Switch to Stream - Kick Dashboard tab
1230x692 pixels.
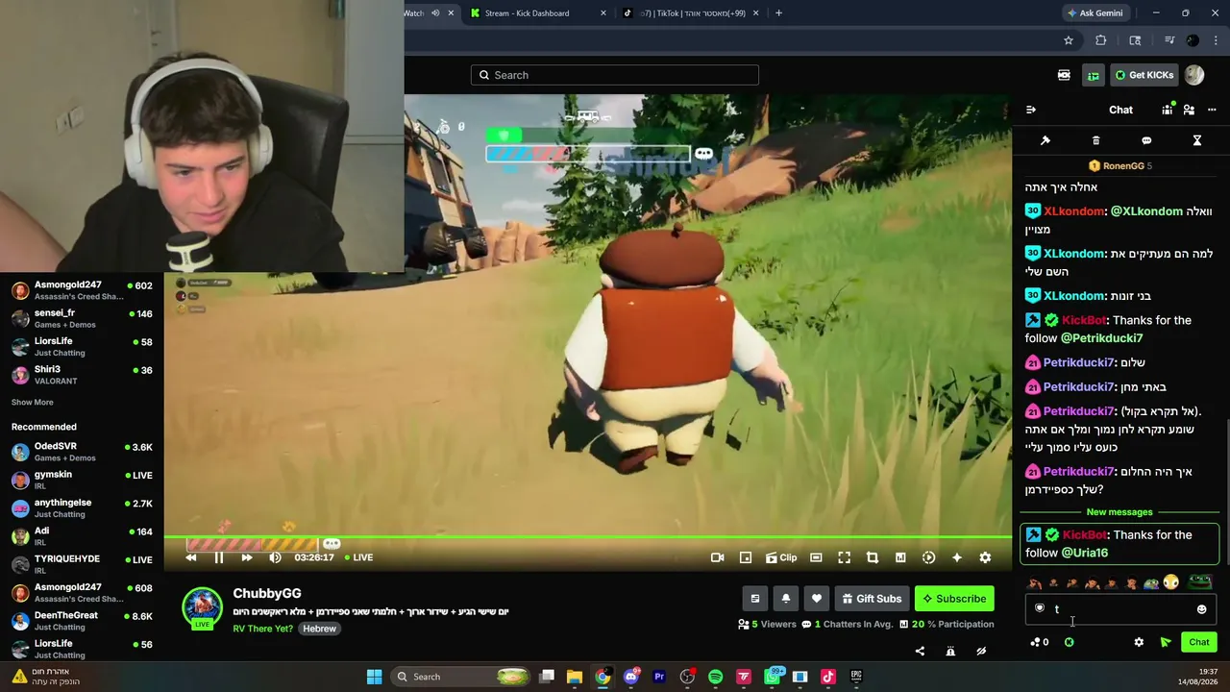click(x=537, y=13)
